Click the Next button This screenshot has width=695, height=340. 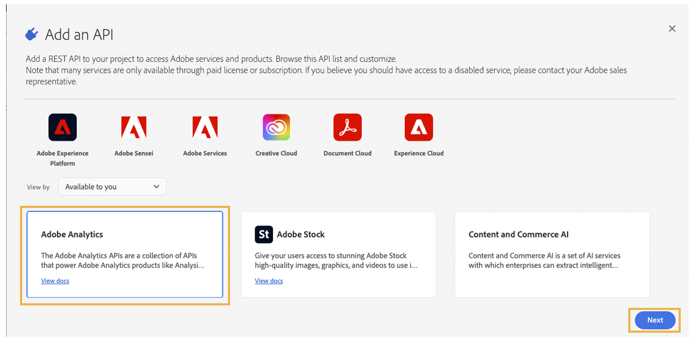pyautogui.click(x=655, y=320)
